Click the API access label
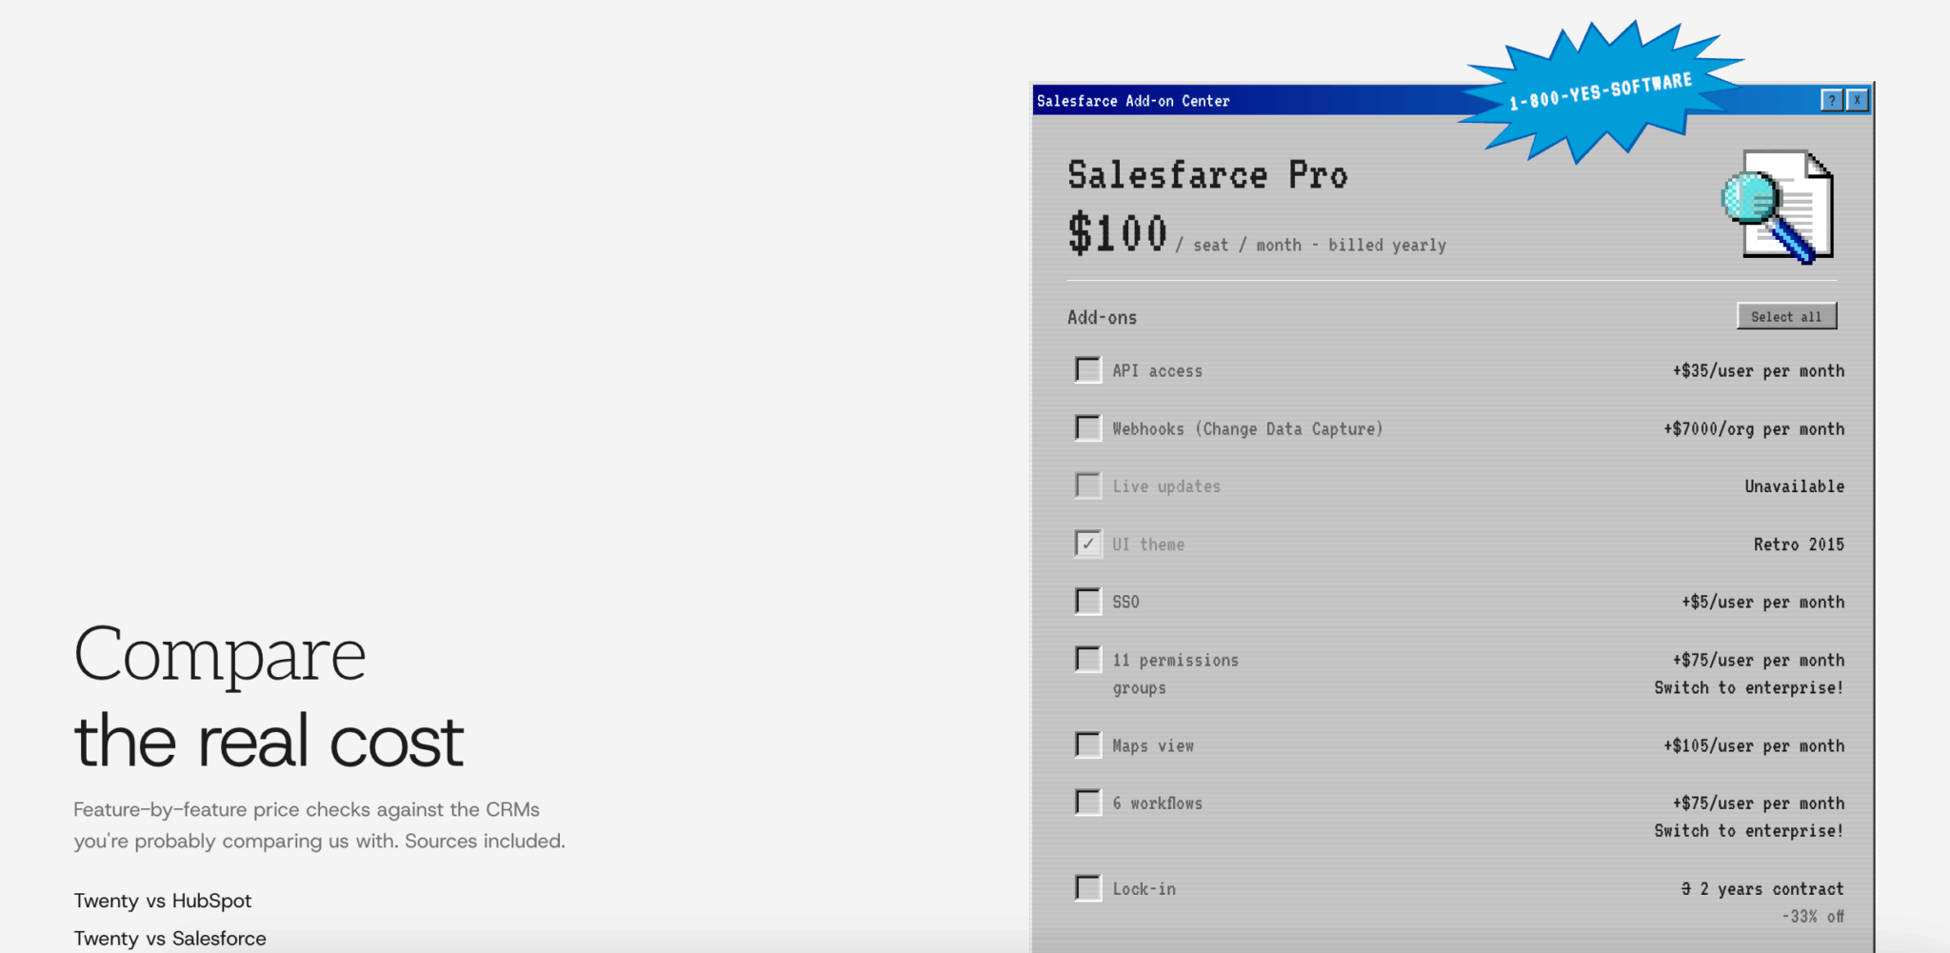The height and width of the screenshot is (953, 1950). (1157, 371)
